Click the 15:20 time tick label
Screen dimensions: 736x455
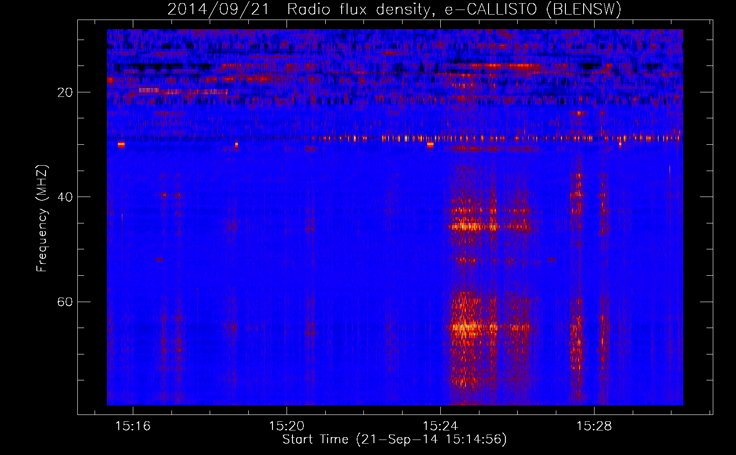pyautogui.click(x=287, y=426)
